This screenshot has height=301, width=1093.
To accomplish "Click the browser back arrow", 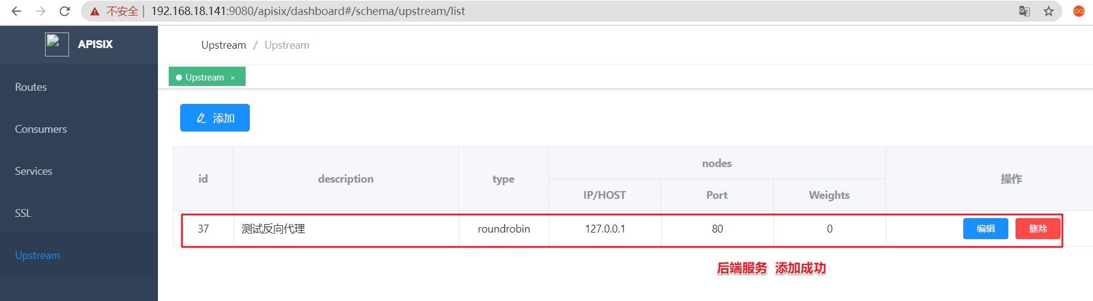I will tap(16, 11).
